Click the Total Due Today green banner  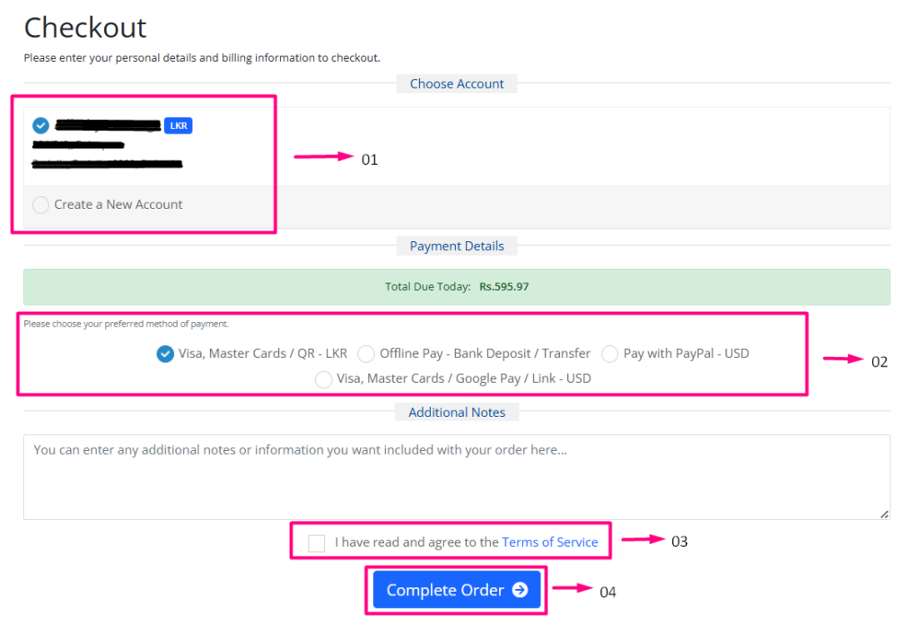click(456, 287)
